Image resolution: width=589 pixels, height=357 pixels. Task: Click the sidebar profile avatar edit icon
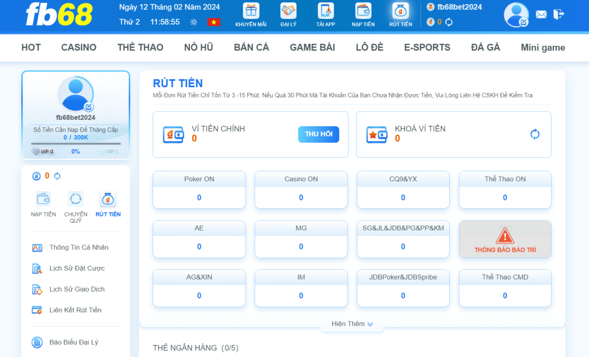[89, 107]
